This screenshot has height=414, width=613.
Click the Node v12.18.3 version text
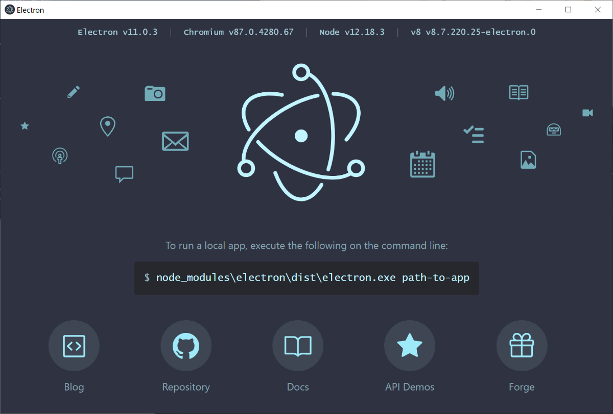352,32
